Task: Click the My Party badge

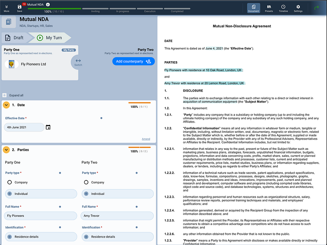Action: 69,50
